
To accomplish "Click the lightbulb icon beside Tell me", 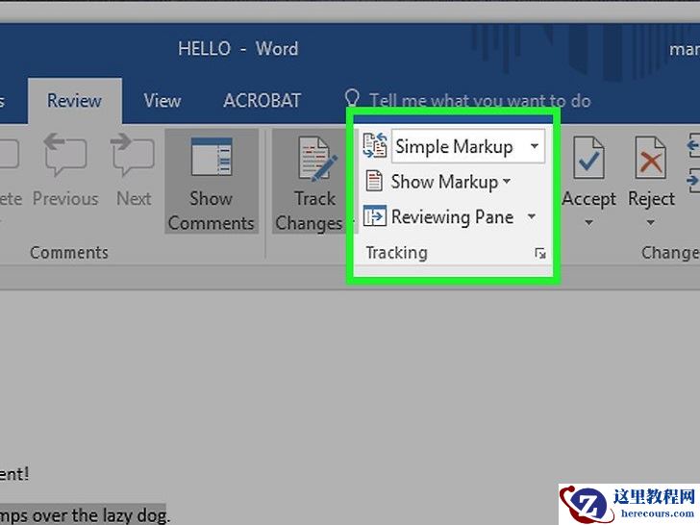I will (x=352, y=99).
